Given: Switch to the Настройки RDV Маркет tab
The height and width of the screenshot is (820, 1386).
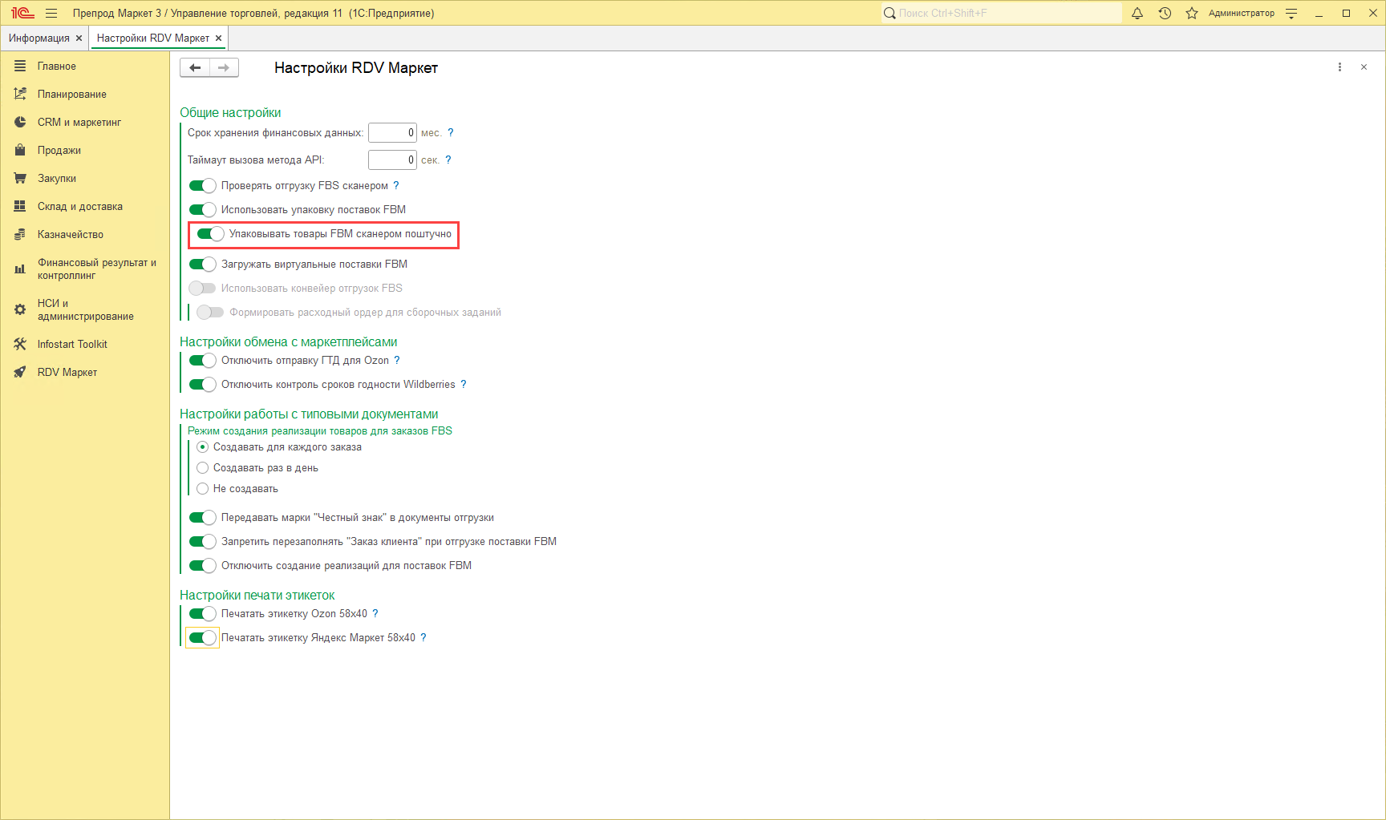Looking at the screenshot, I should coord(153,38).
